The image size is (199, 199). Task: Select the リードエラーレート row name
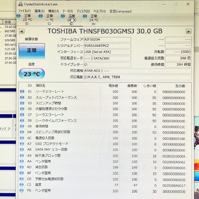[x=50, y=91]
